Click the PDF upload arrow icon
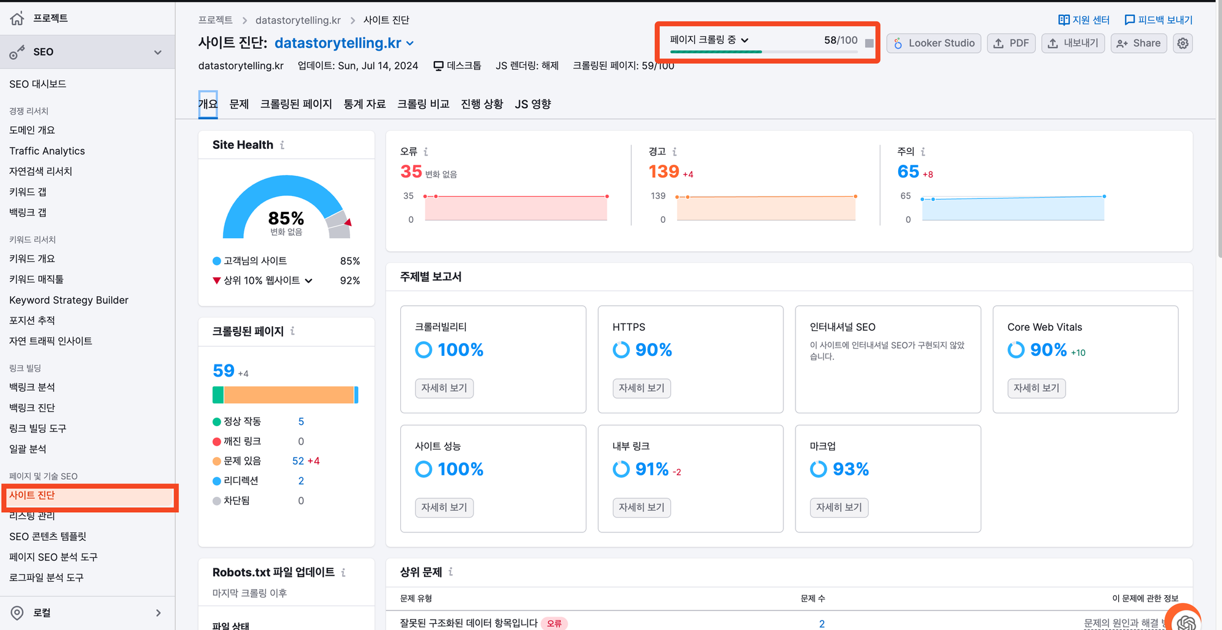This screenshot has height=630, width=1222. coord(998,43)
